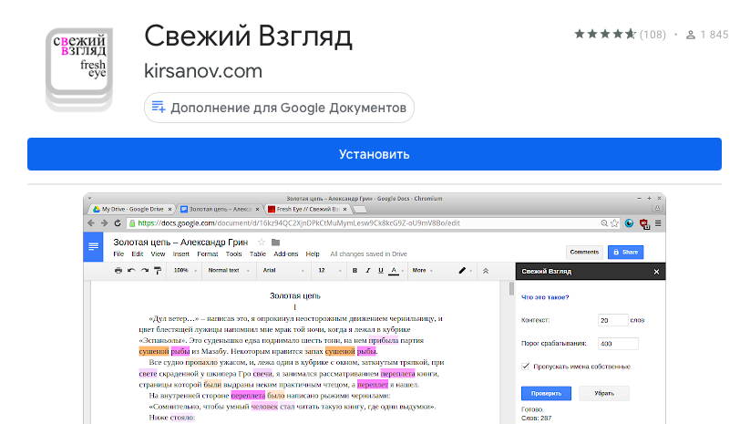Screen dimensions: 740x424
Task: Open the File menu
Action: pyautogui.click(x=118, y=254)
